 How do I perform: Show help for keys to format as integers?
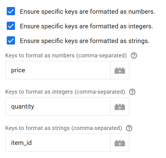pyautogui.click(x=132, y=92)
